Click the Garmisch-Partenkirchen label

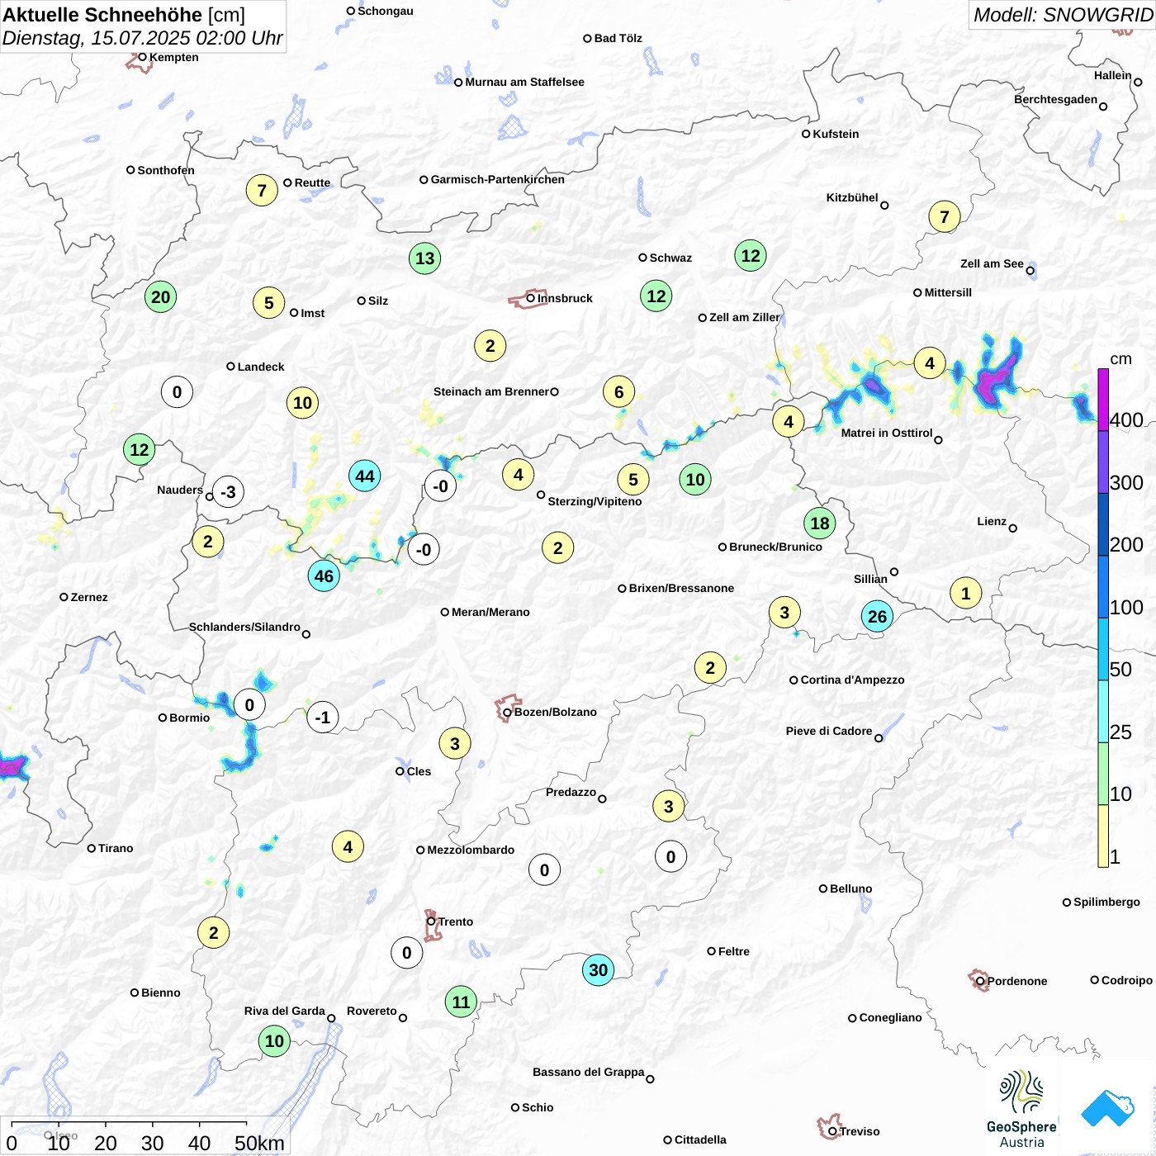(x=497, y=179)
